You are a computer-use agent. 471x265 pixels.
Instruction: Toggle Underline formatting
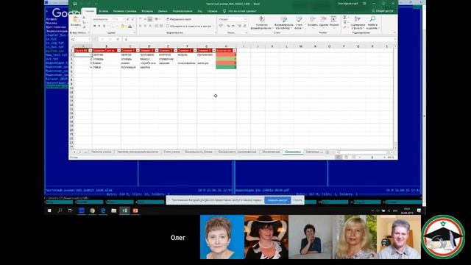(x=105, y=26)
